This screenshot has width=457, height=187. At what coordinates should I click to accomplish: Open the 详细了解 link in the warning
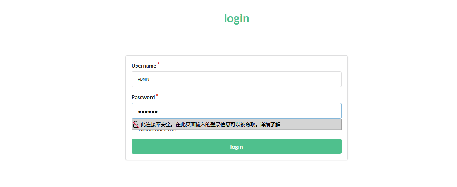point(270,125)
